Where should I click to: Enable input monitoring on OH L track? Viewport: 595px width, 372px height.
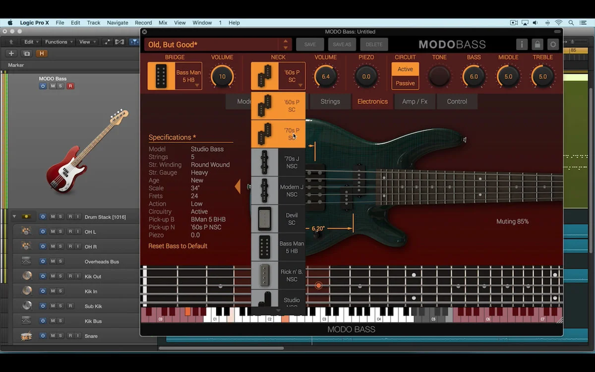(x=78, y=232)
